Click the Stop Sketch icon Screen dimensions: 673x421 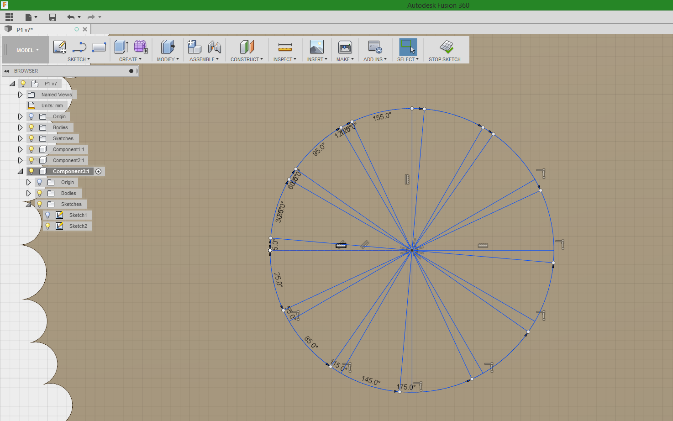tap(446, 47)
